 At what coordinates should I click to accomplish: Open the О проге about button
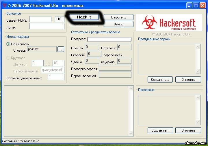pos(118,17)
